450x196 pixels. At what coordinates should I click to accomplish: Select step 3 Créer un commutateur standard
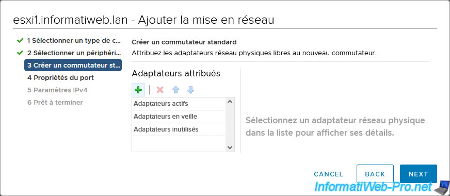[73, 65]
